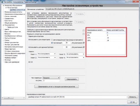Open Модуль офисного соединения in the tree
The image size is (140, 106).
click(15, 53)
